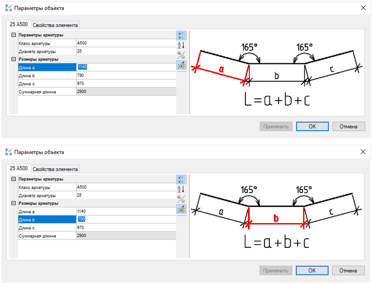Click Отмена button in lower dialog
The image size is (372, 285).
tap(348, 270)
